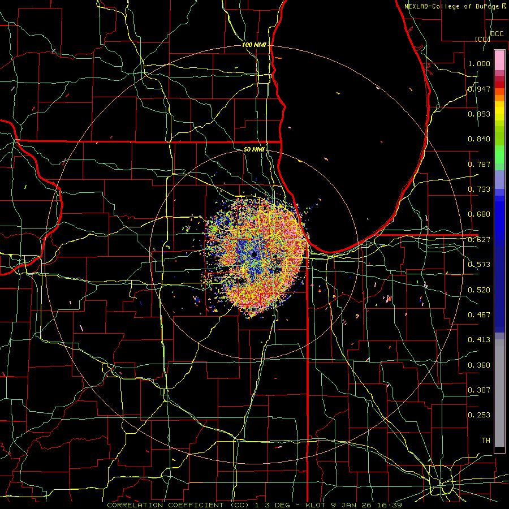Click the 0.307 scale value
Image resolution: width=509 pixels, height=509 pixels.
(x=479, y=390)
